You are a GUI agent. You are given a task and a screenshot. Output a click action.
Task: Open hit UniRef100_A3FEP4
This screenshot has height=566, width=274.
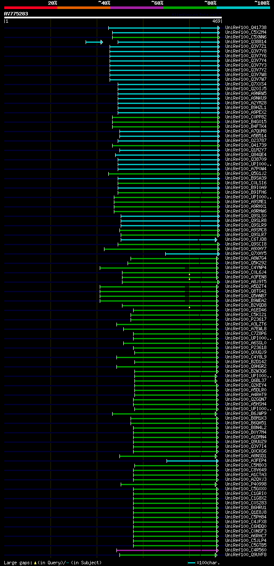point(246,460)
